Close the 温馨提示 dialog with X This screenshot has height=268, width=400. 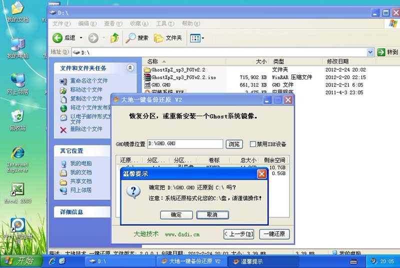tap(261, 174)
